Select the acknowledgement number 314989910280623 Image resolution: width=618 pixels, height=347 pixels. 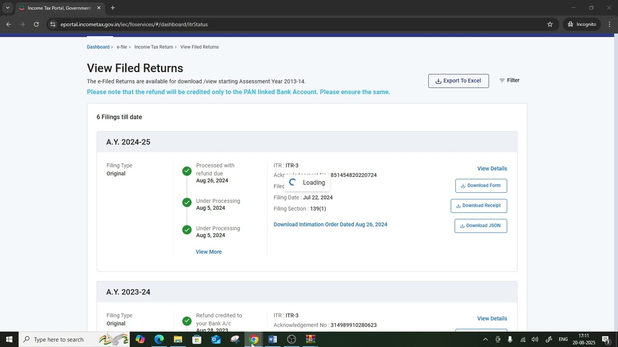(353, 325)
